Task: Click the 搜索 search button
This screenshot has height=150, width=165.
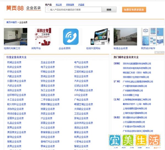Action: click(x=109, y=10)
